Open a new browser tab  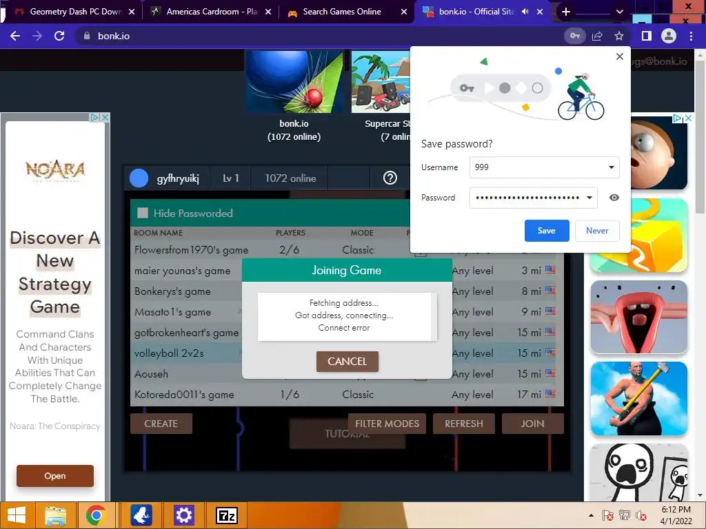coord(566,12)
